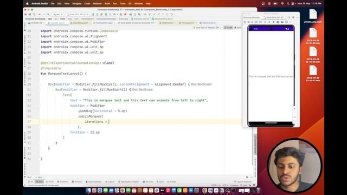Click the Music app icon in Dock
Image resolution: width=347 pixels, height=195 pixels.
(168, 190)
